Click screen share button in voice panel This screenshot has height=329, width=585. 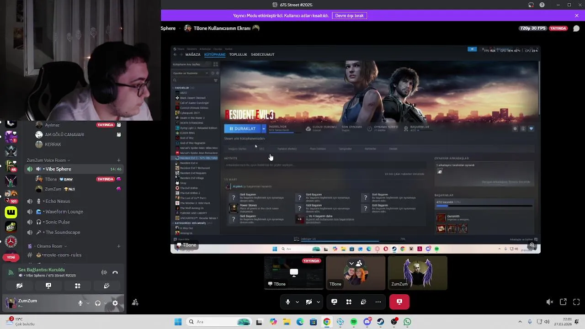pos(48,286)
